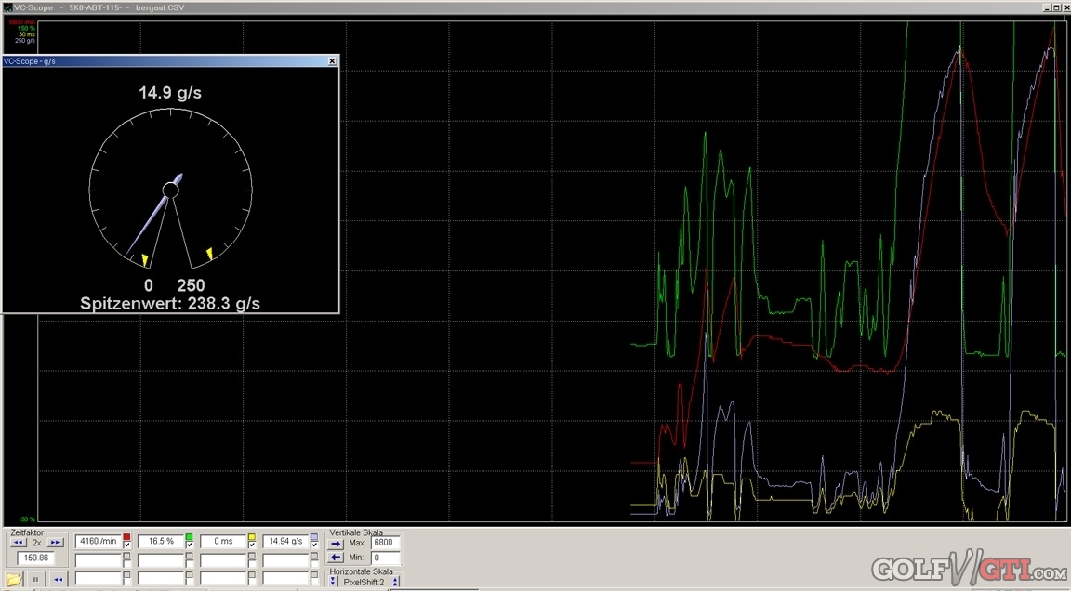Uncheck the red /min channel checkbox

pyautogui.click(x=127, y=545)
